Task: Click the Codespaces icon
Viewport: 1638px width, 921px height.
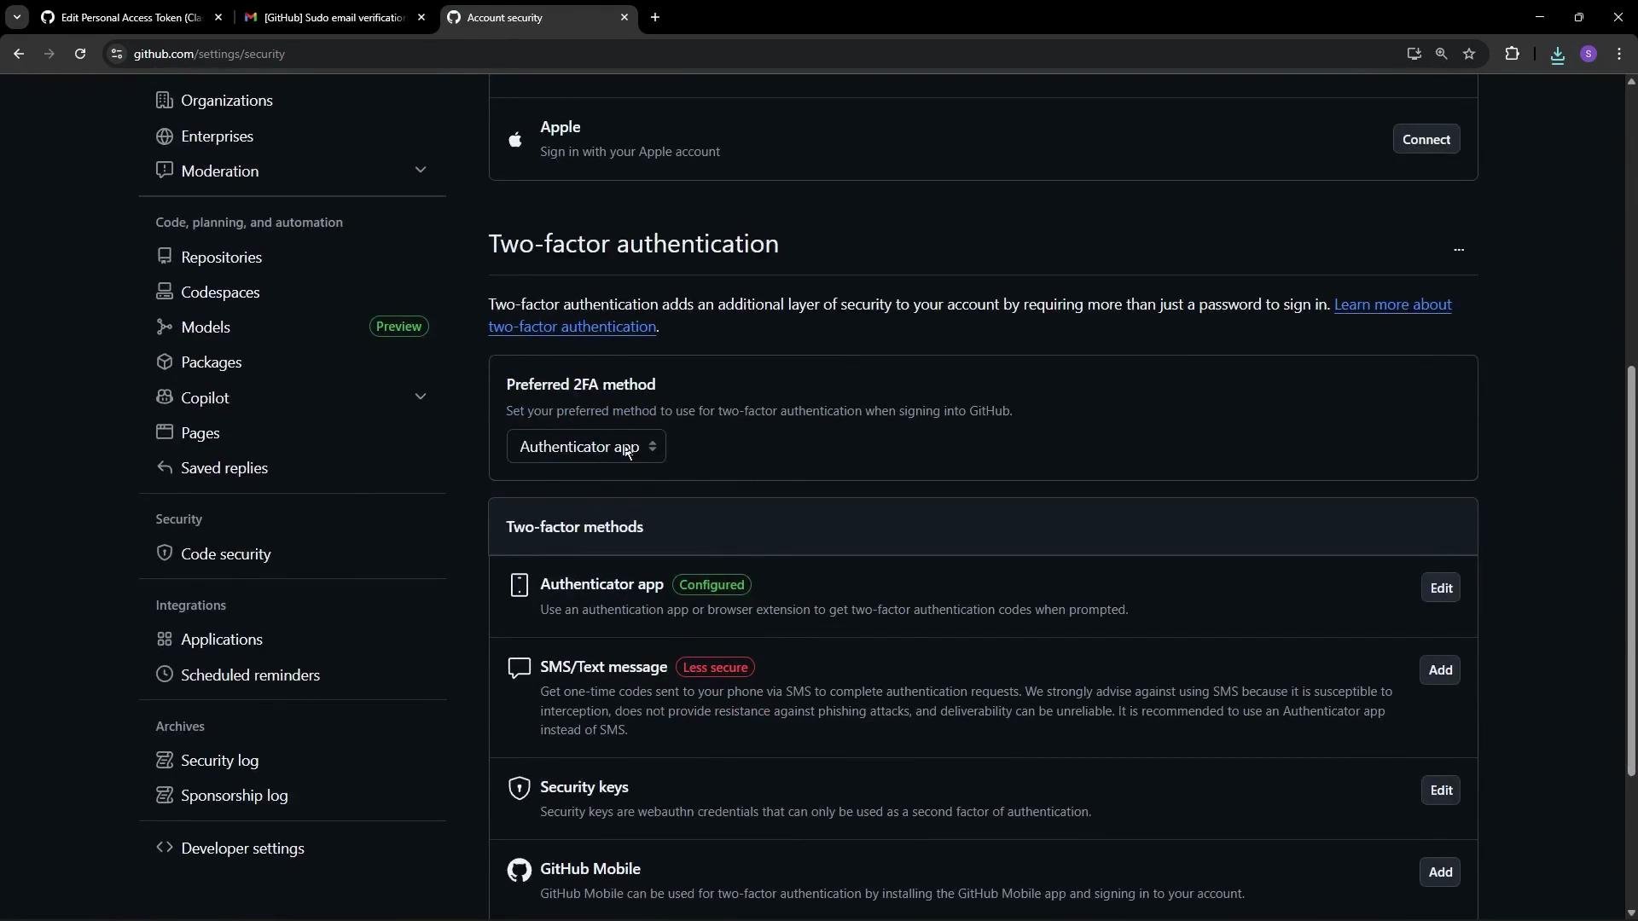Action: pyautogui.click(x=165, y=292)
